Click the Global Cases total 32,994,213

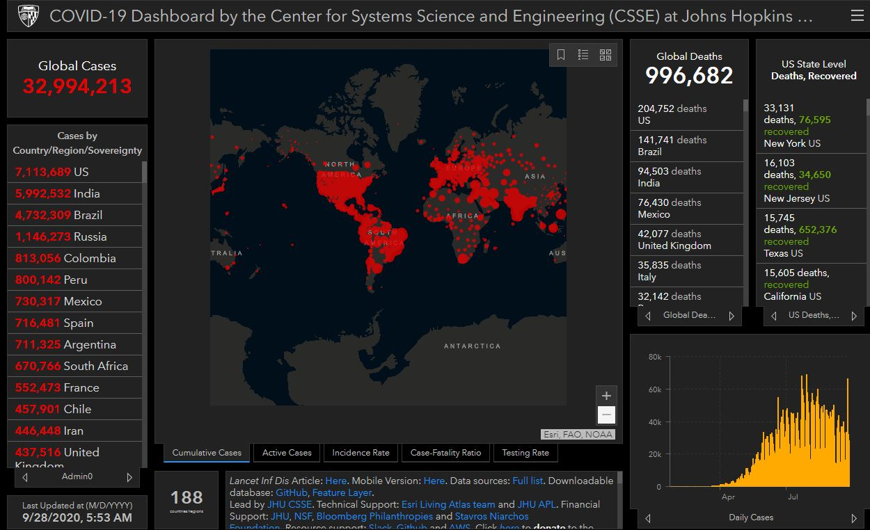click(x=77, y=86)
